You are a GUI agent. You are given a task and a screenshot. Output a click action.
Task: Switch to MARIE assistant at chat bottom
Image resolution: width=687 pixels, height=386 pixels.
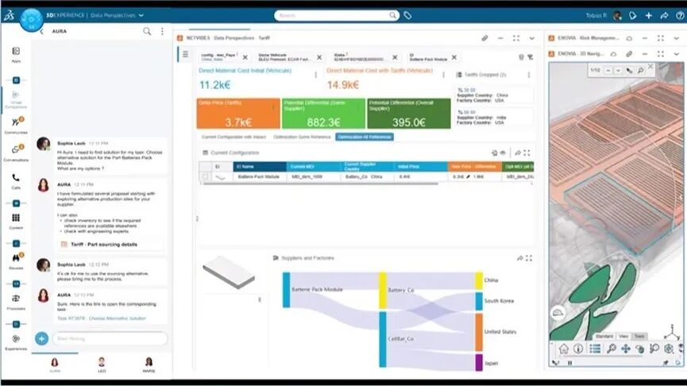coord(149,364)
